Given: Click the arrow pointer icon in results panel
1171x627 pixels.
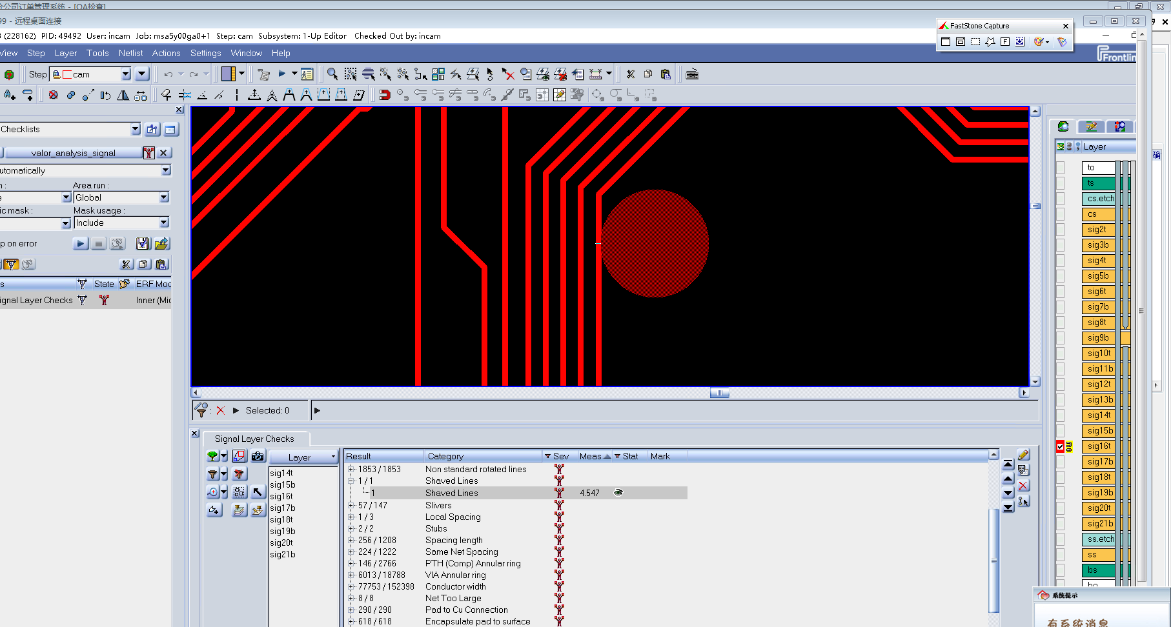Looking at the screenshot, I should [x=258, y=492].
